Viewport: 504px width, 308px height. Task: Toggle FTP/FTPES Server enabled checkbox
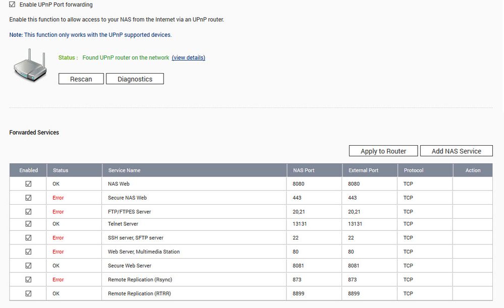pyautogui.click(x=28, y=212)
